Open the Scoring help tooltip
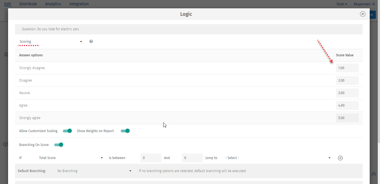 point(91,41)
